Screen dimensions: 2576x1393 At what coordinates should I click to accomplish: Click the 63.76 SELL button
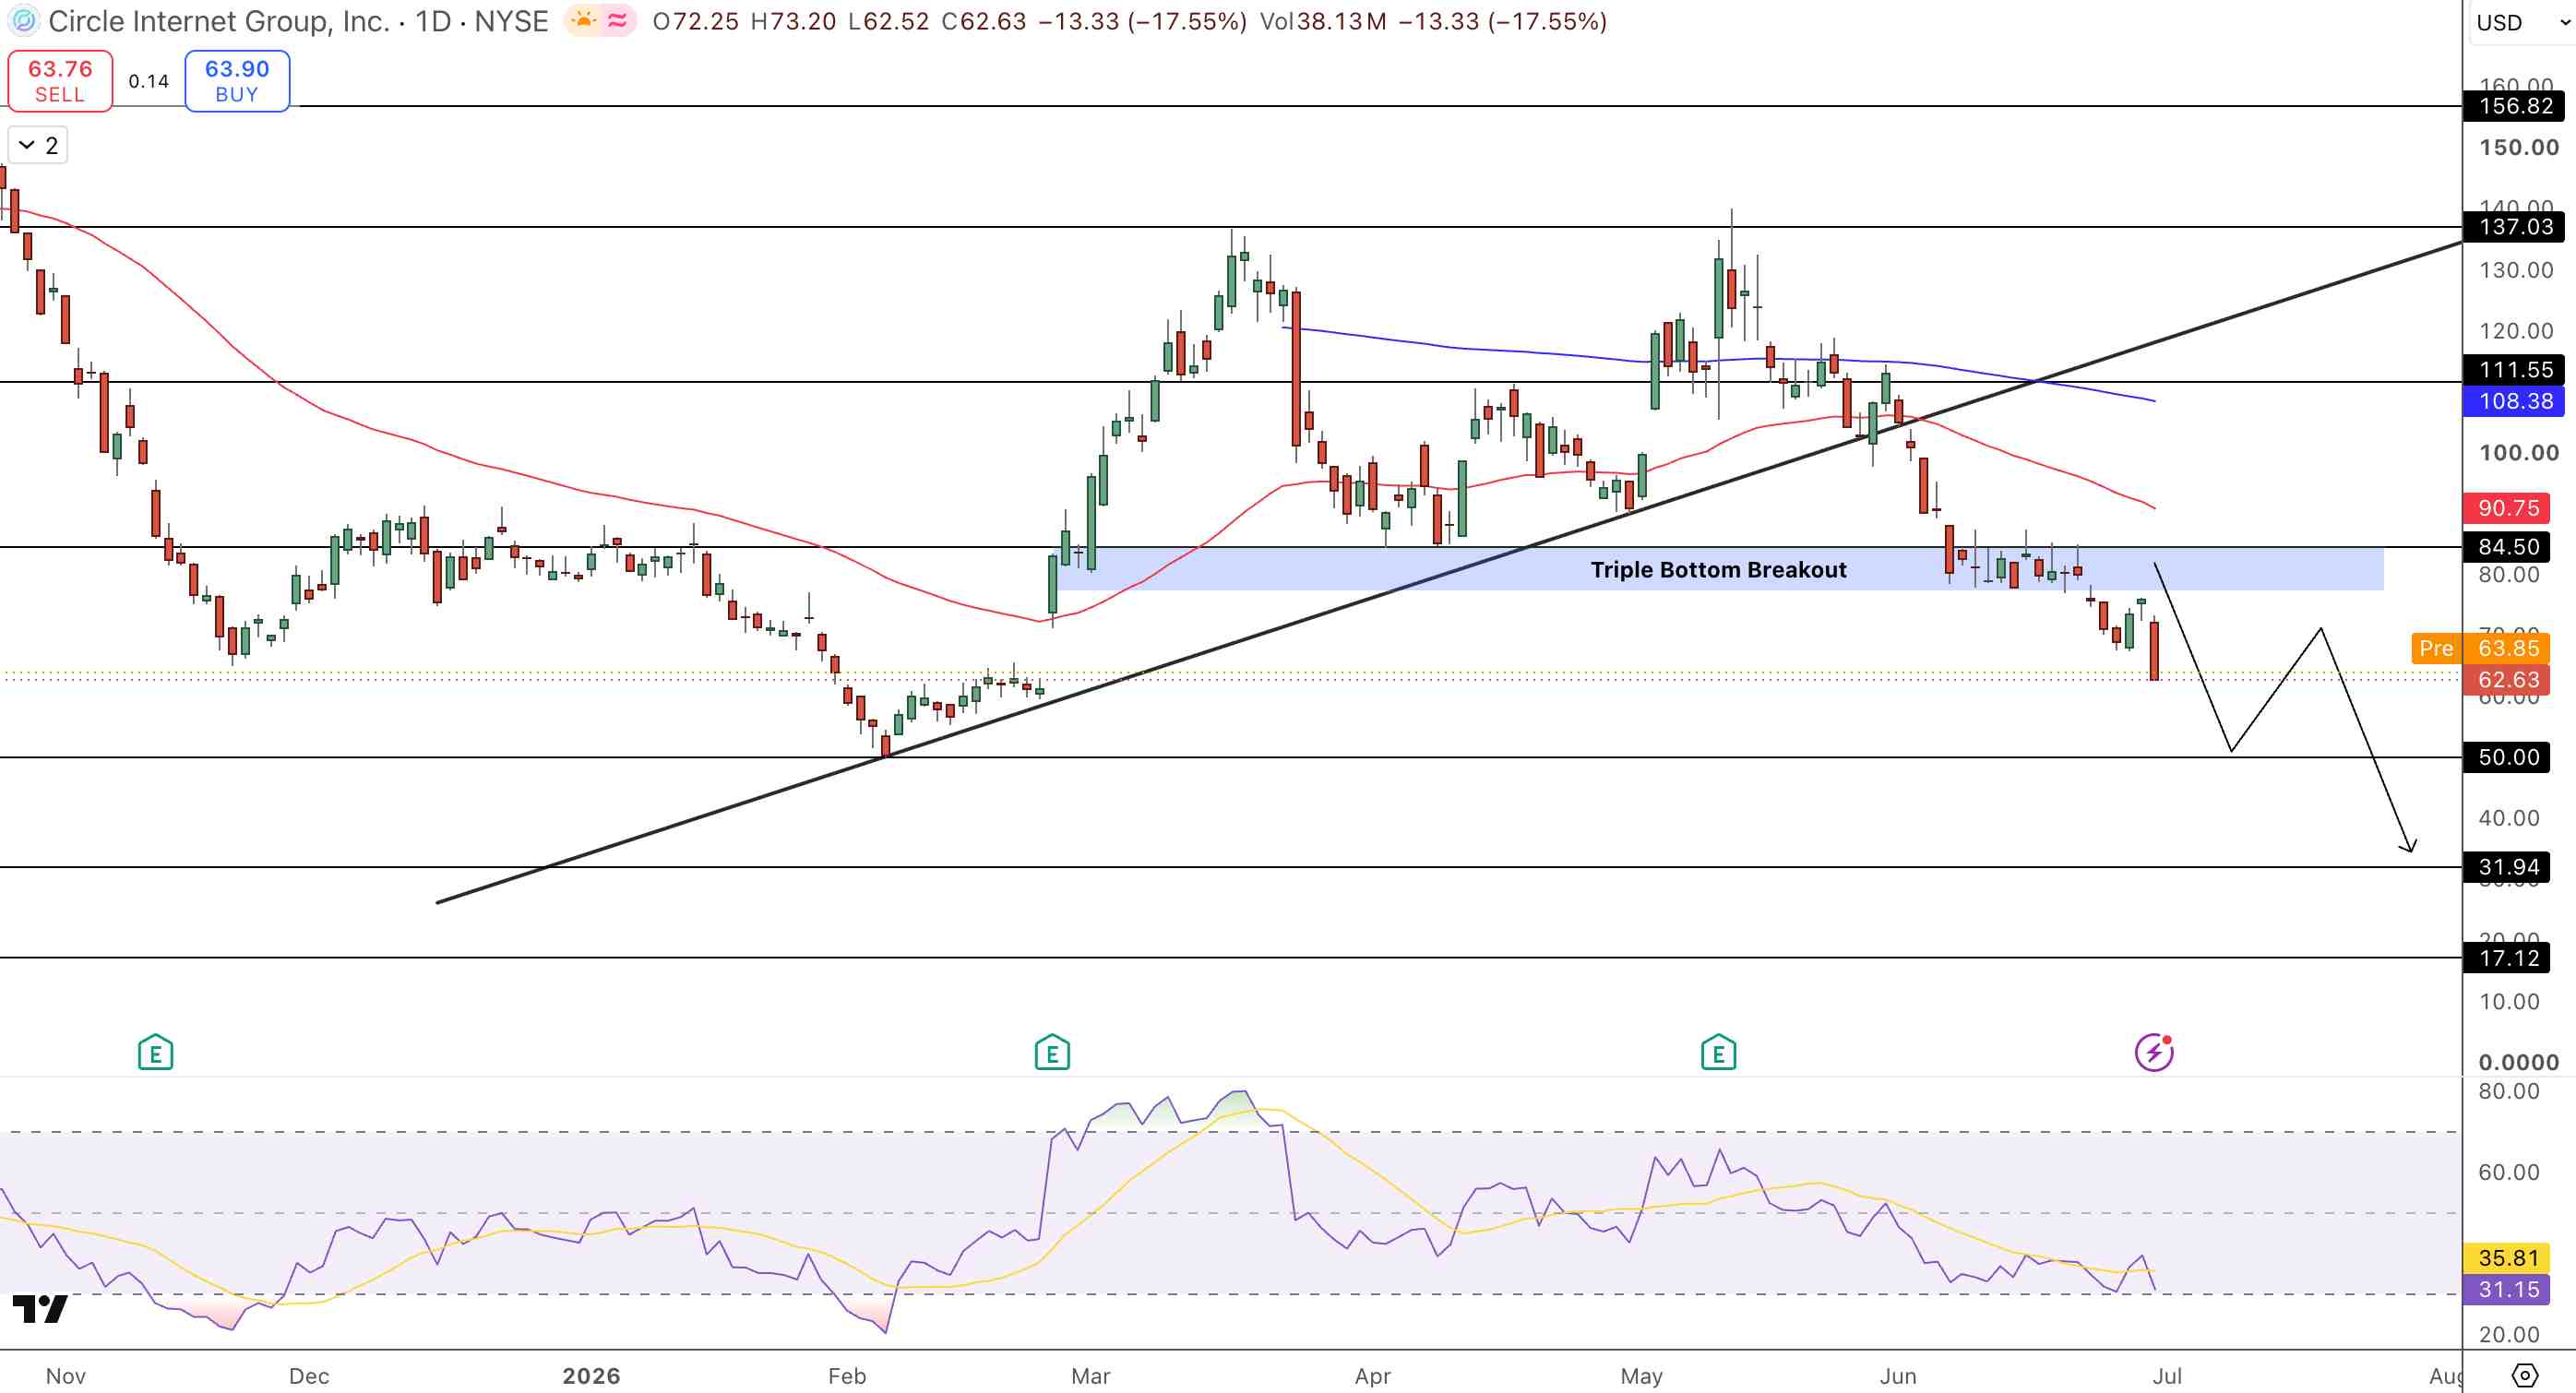(x=60, y=81)
